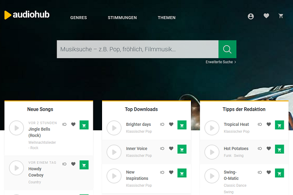Show similar tracks for Hot Potatoes

coord(260,149)
